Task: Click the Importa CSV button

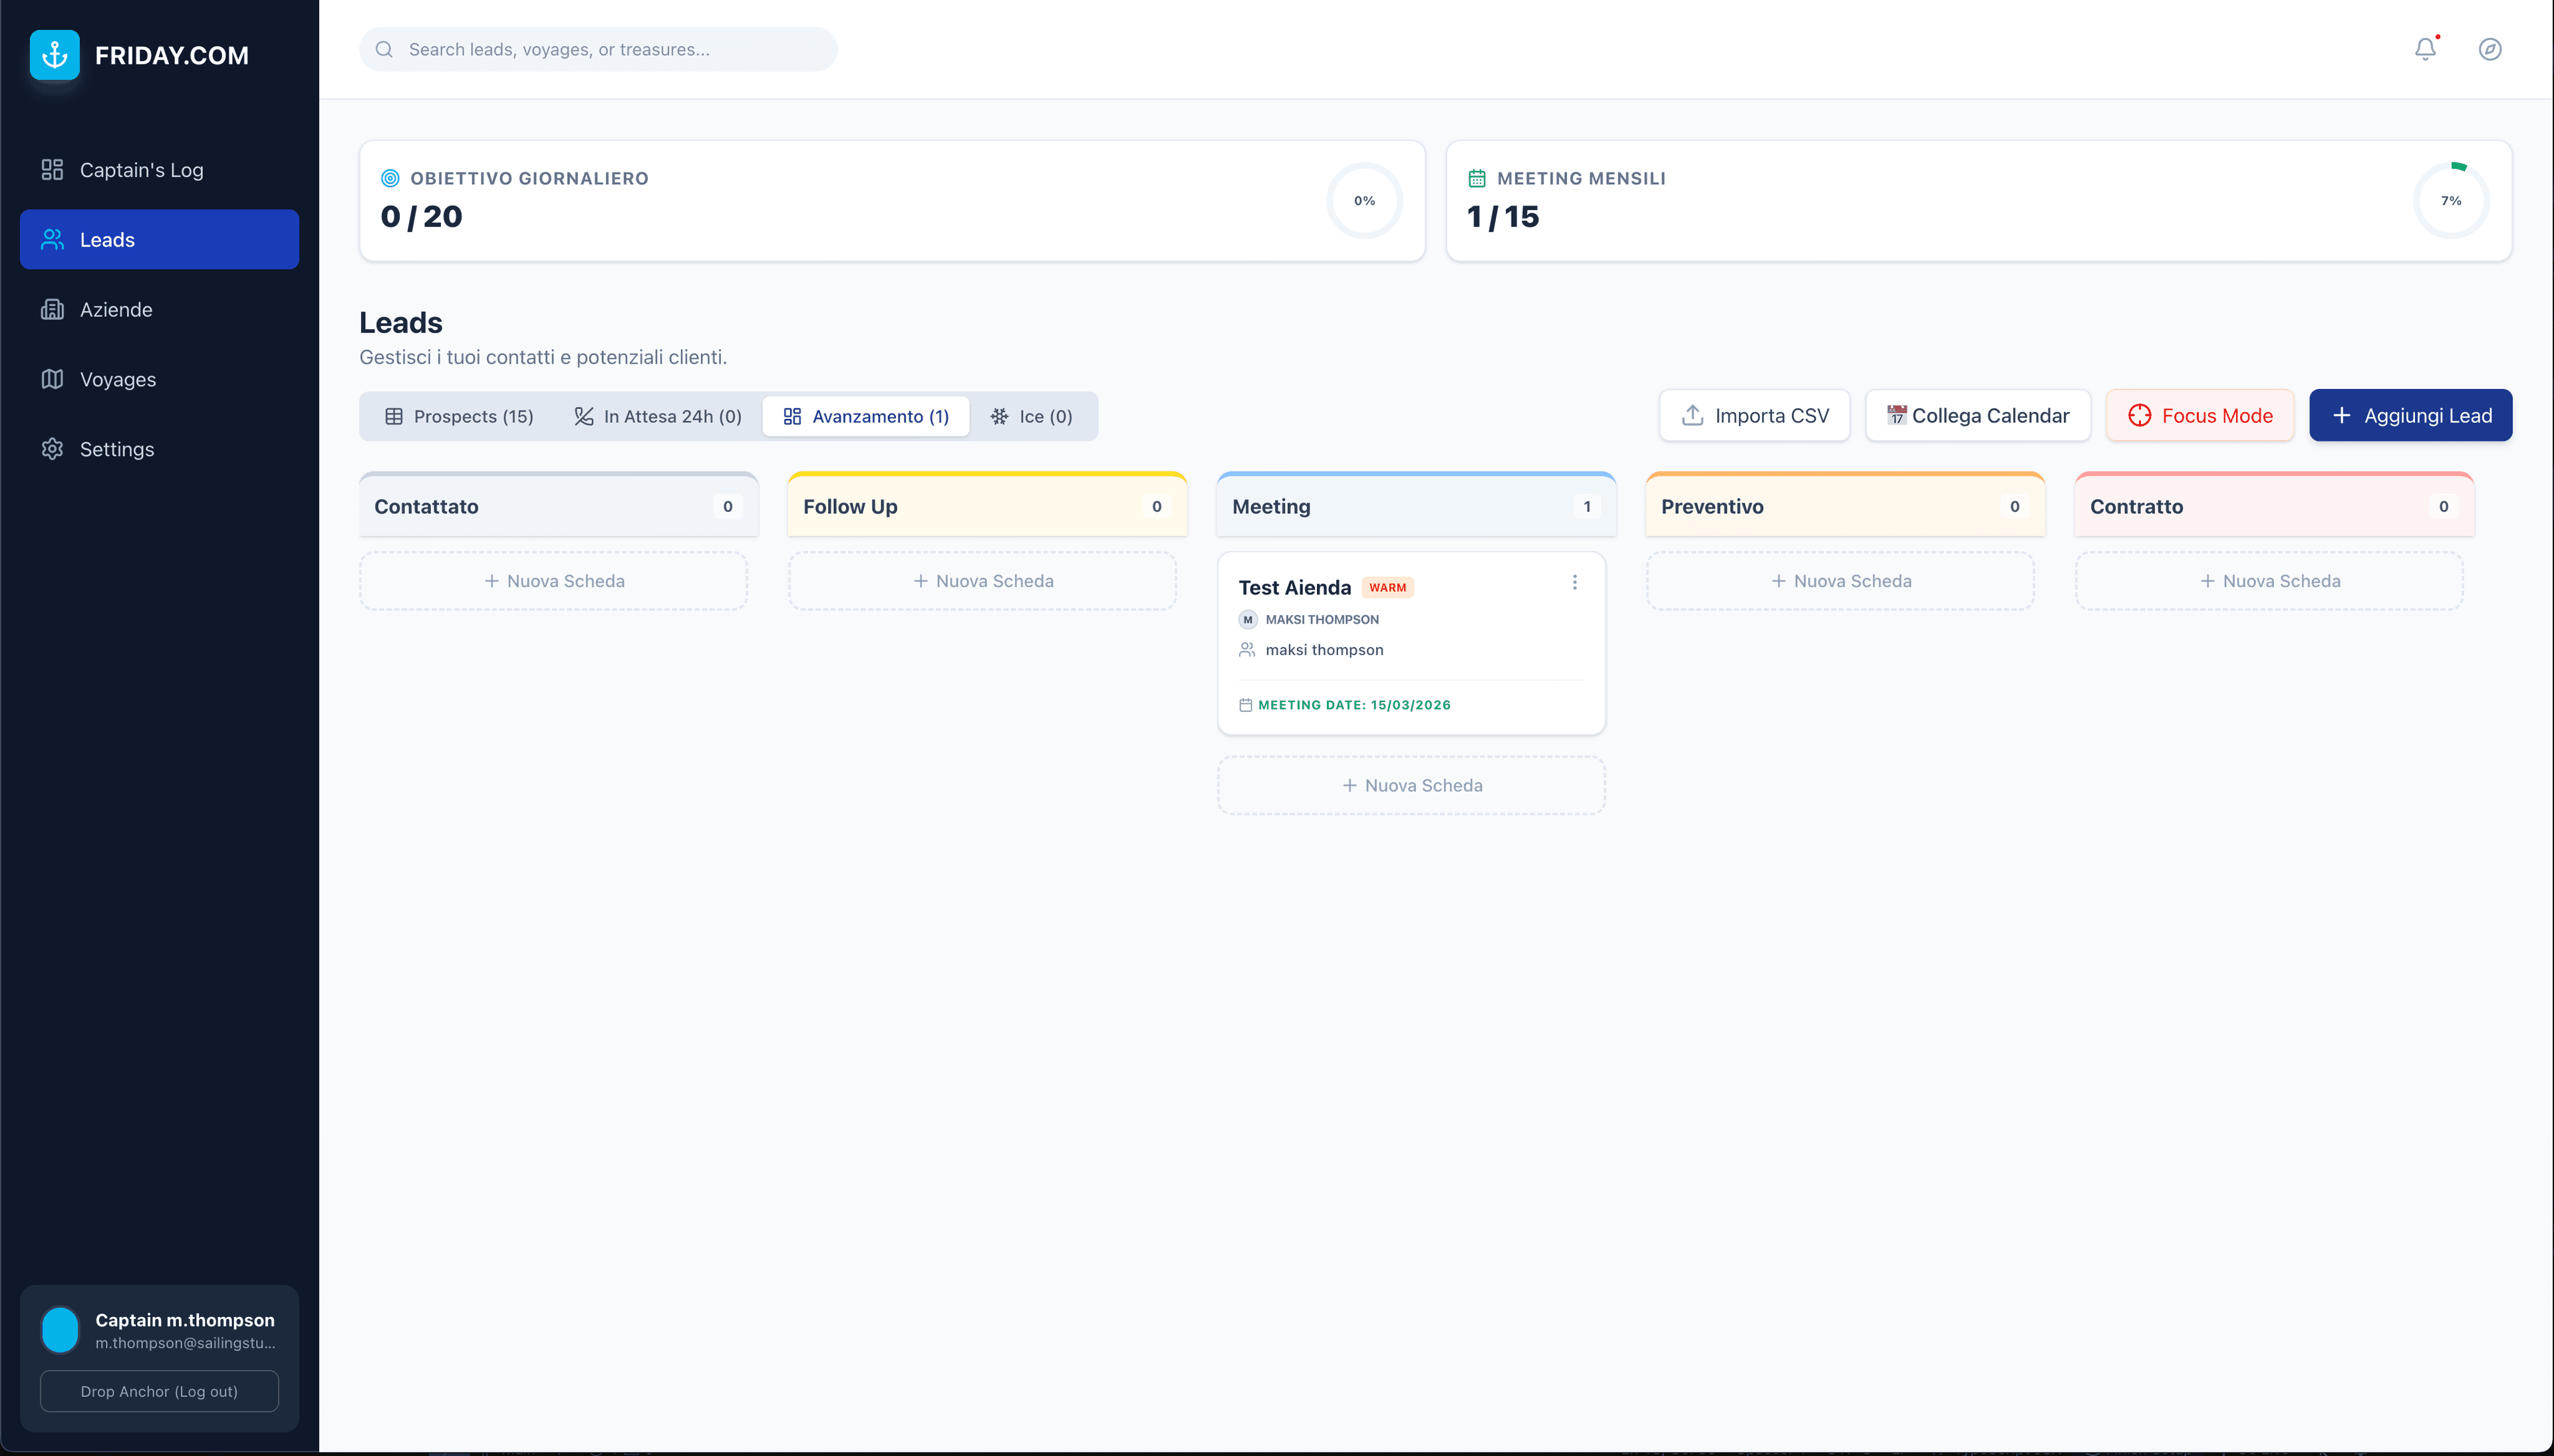Action: point(1755,415)
